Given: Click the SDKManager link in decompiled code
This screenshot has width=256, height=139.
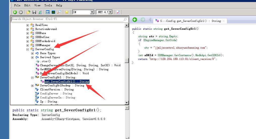Looking at the screenshot, I should [x=166, y=55].
